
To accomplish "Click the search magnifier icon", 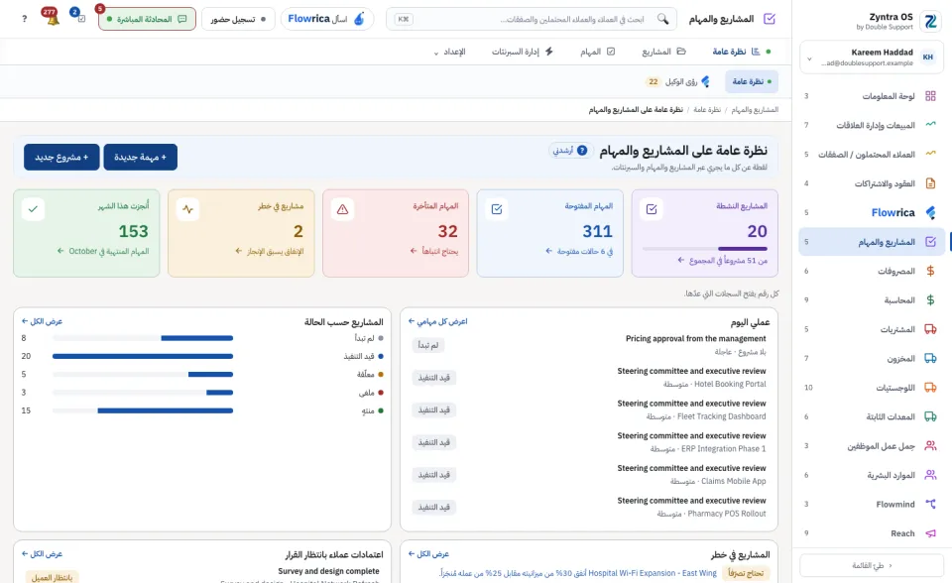I will pos(663,19).
